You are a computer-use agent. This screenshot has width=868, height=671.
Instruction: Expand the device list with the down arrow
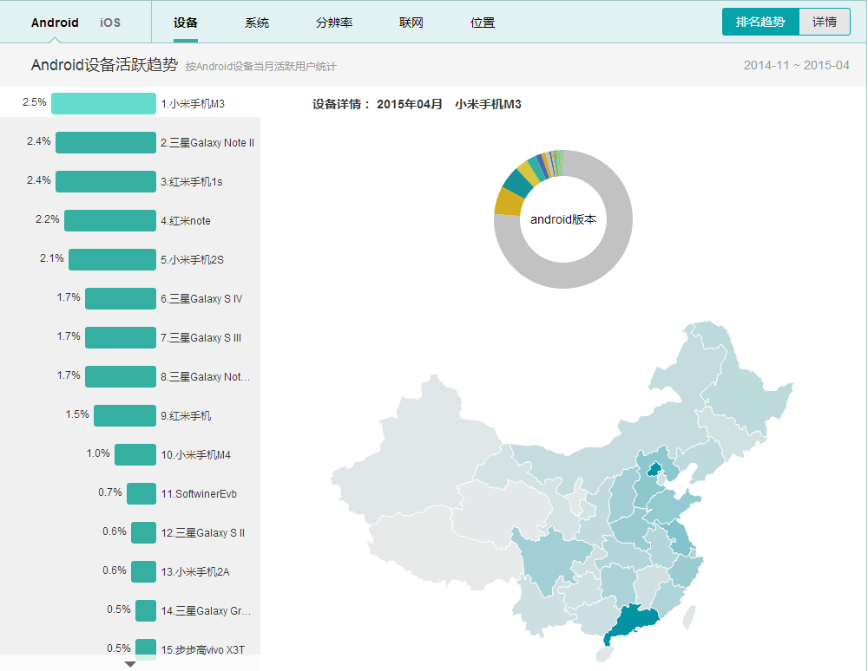click(x=130, y=664)
